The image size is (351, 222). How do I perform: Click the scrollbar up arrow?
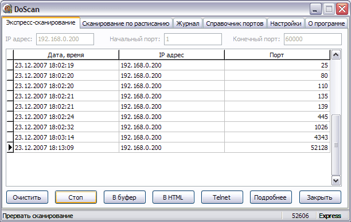(x=336, y=55)
